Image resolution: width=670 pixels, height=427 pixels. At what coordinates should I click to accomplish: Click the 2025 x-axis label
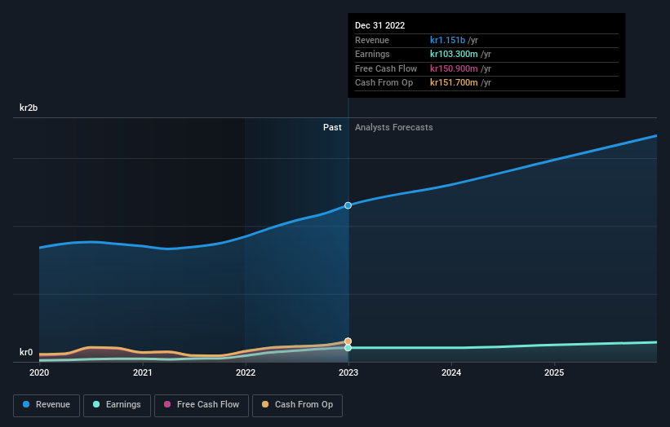coord(554,373)
